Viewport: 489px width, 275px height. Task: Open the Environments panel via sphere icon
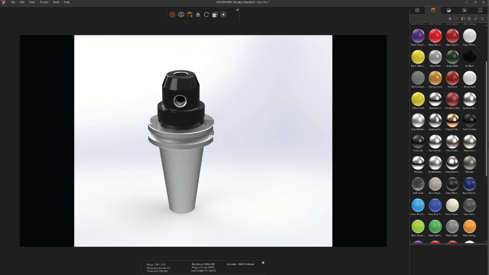click(449, 10)
